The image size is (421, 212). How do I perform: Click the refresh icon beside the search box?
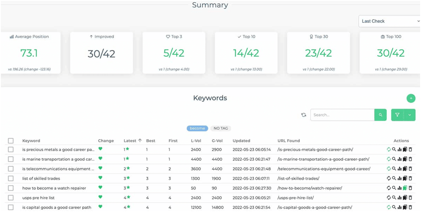[304, 115]
